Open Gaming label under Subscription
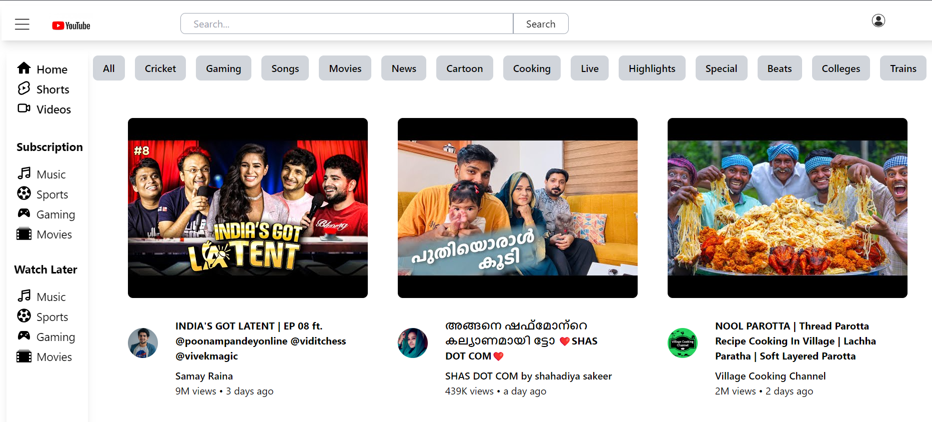 pos(56,214)
